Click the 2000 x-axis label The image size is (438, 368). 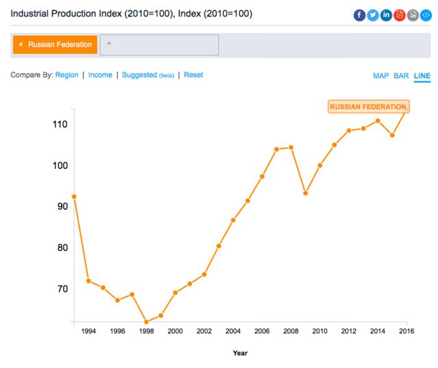[175, 331]
